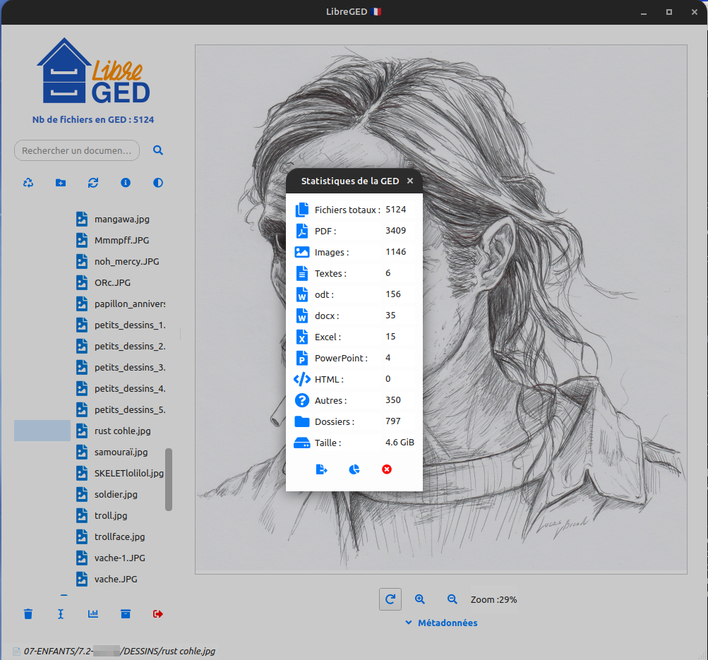This screenshot has height=660, width=708.
Task: Toggle the dark/light theme contrast icon
Action: tap(158, 183)
